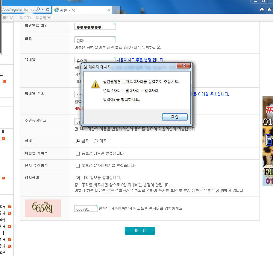Click the warning icon in the dialog

(95, 84)
